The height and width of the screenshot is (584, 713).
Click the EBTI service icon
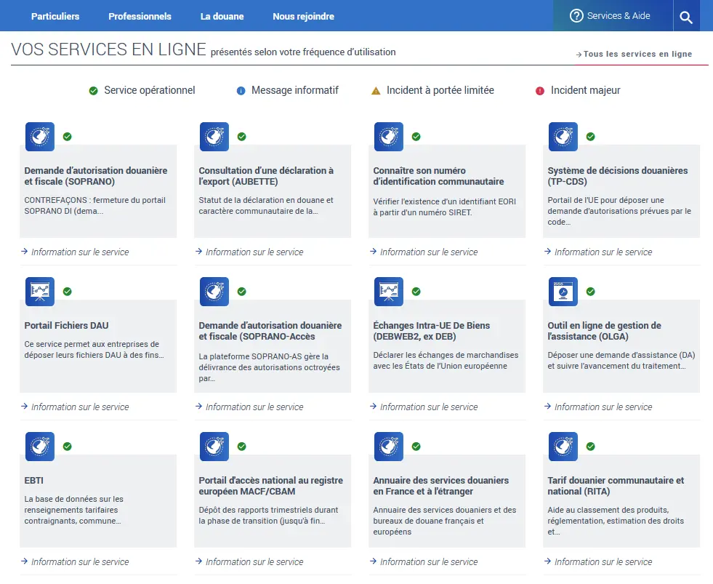pyautogui.click(x=39, y=447)
